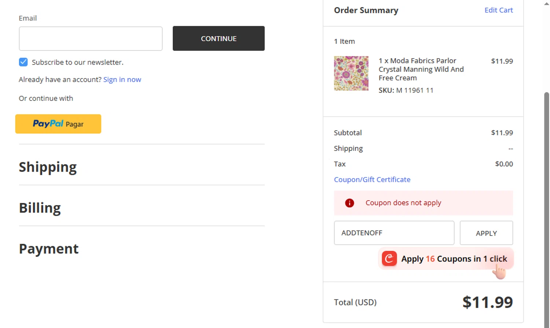Click the coupon code field containing ADDTENOFF
This screenshot has height=328, width=550.
394,233
